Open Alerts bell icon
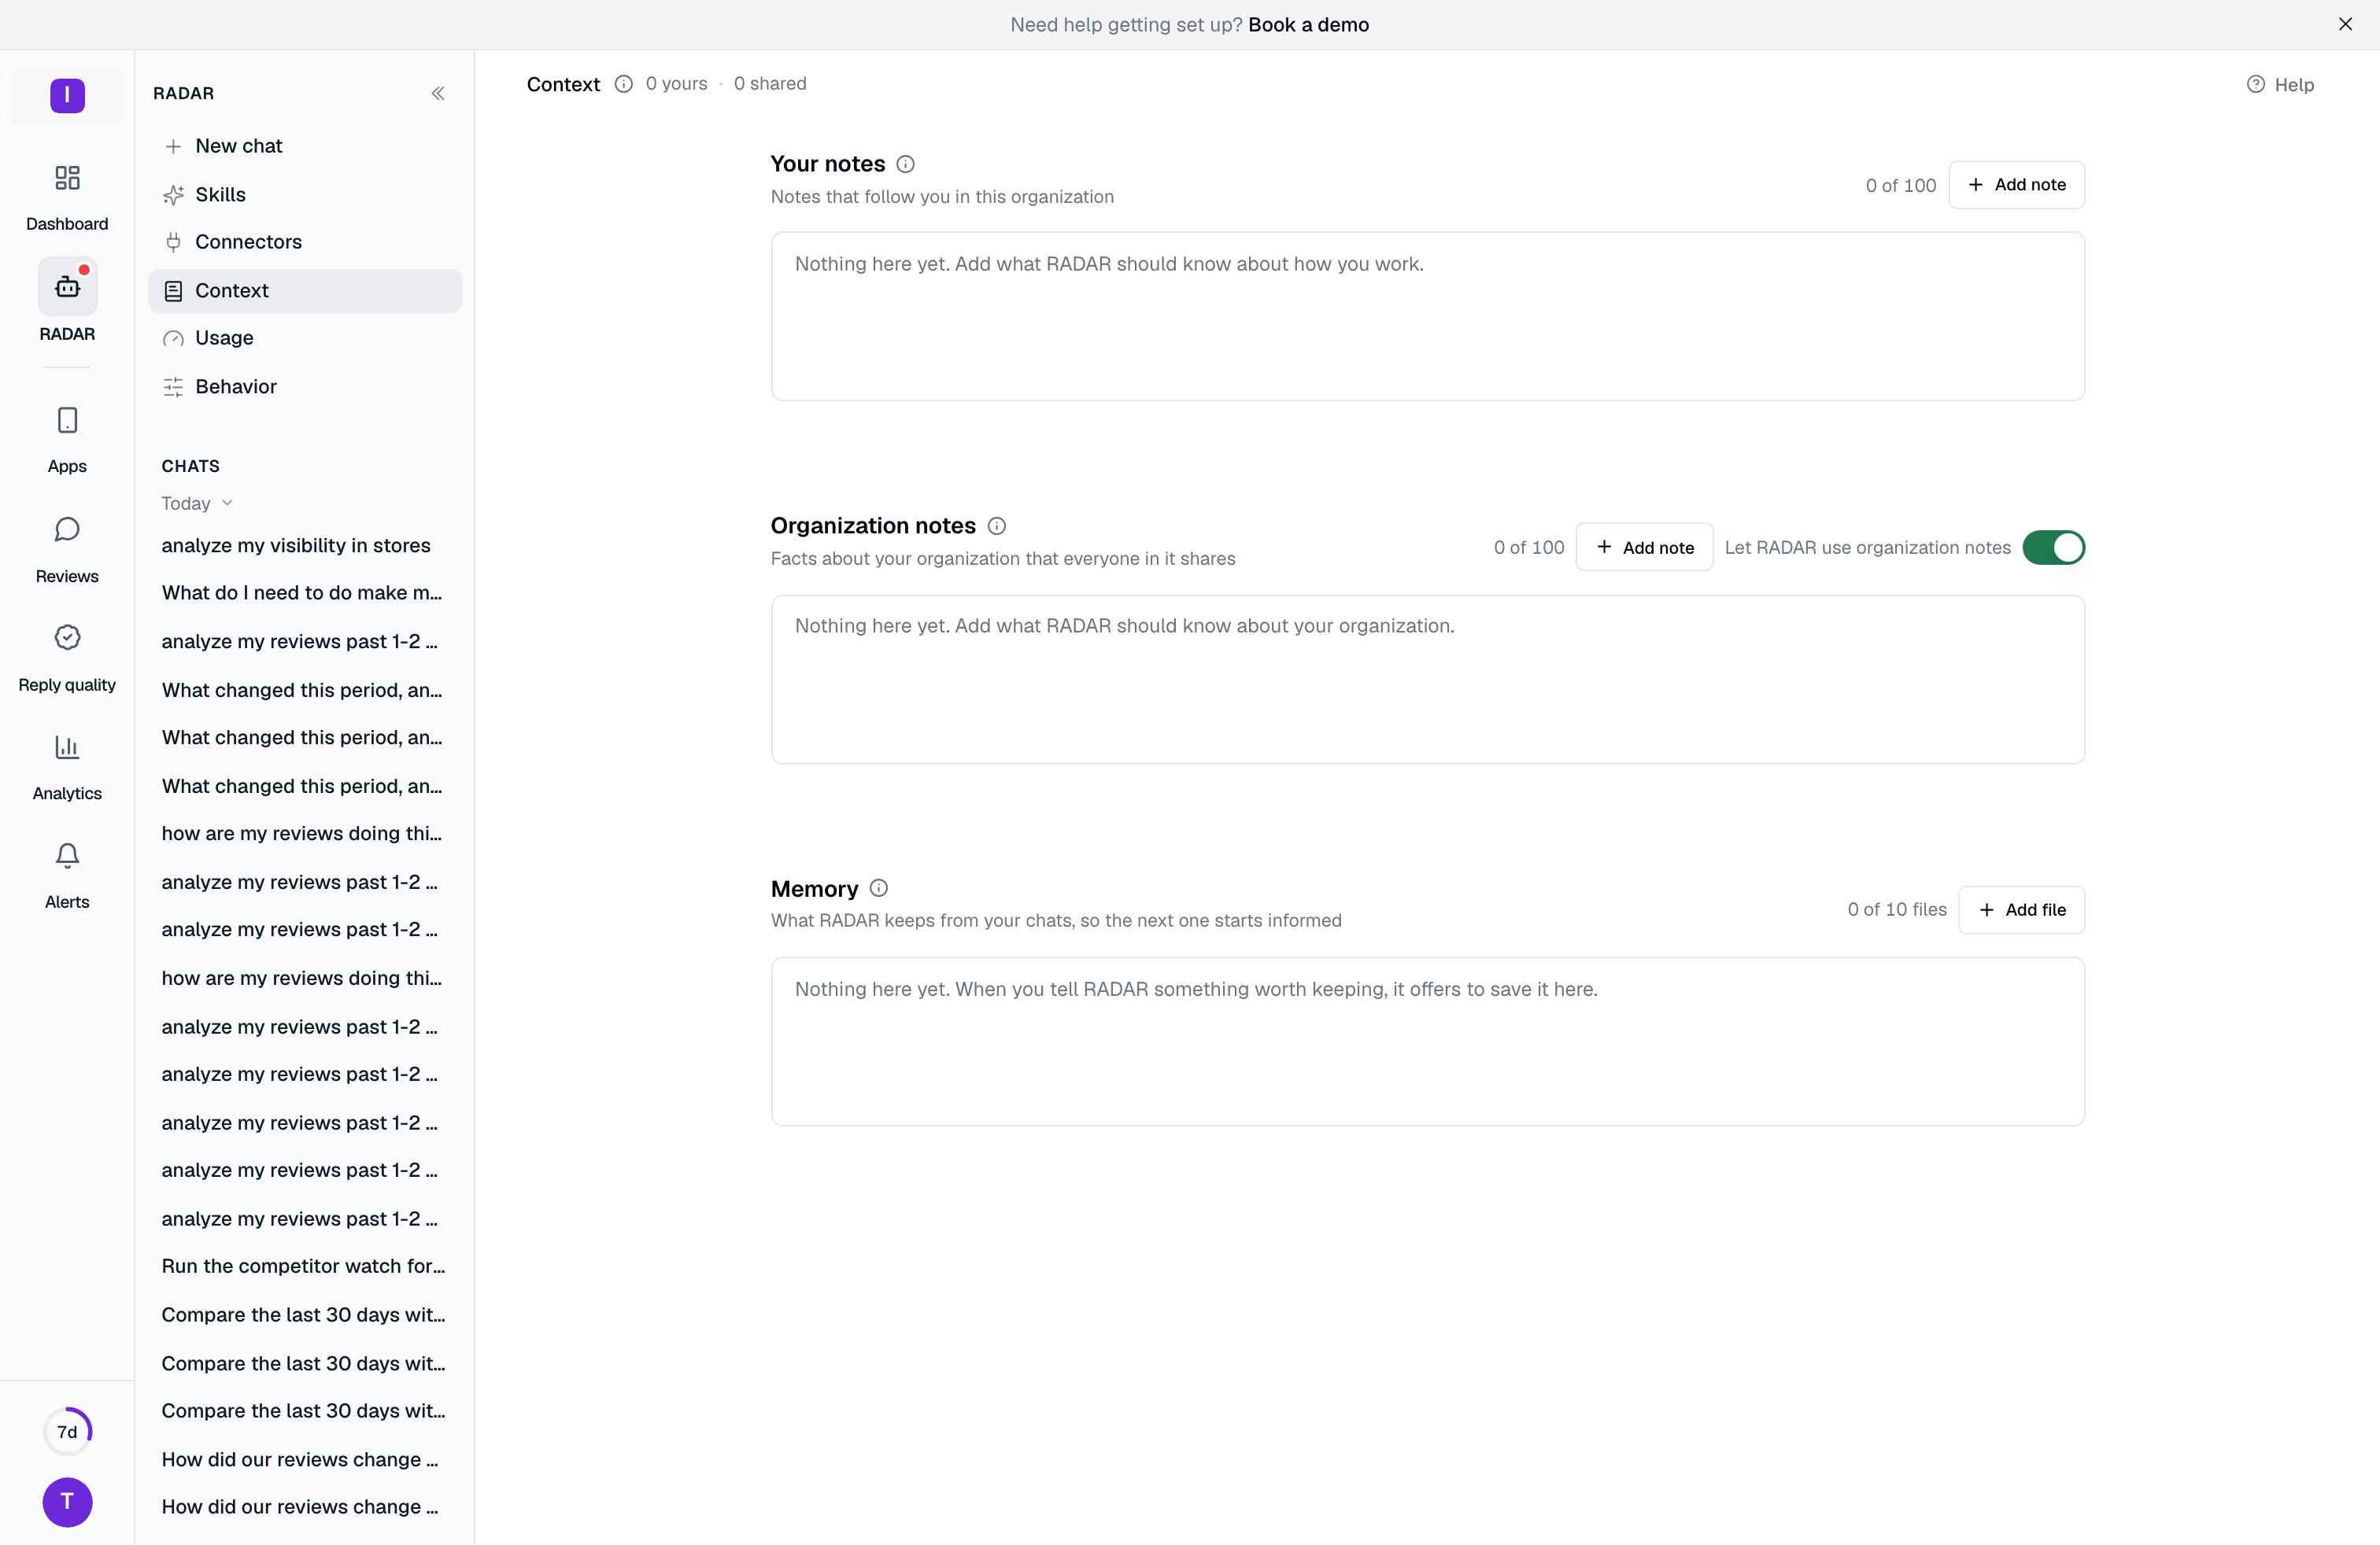Image resolution: width=2380 pixels, height=1545 pixels. (x=67, y=855)
